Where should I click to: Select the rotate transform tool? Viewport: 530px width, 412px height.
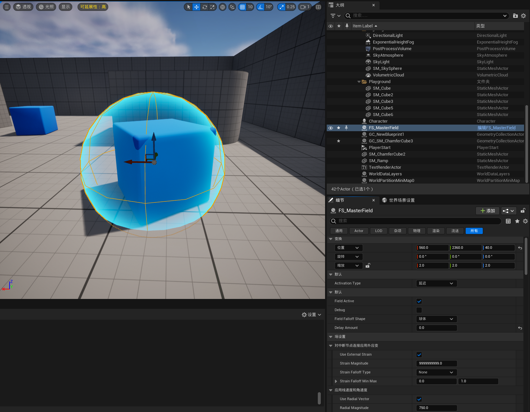tap(205, 7)
